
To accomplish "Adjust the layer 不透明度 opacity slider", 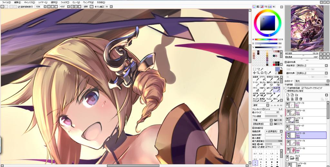I will coord(312,84).
